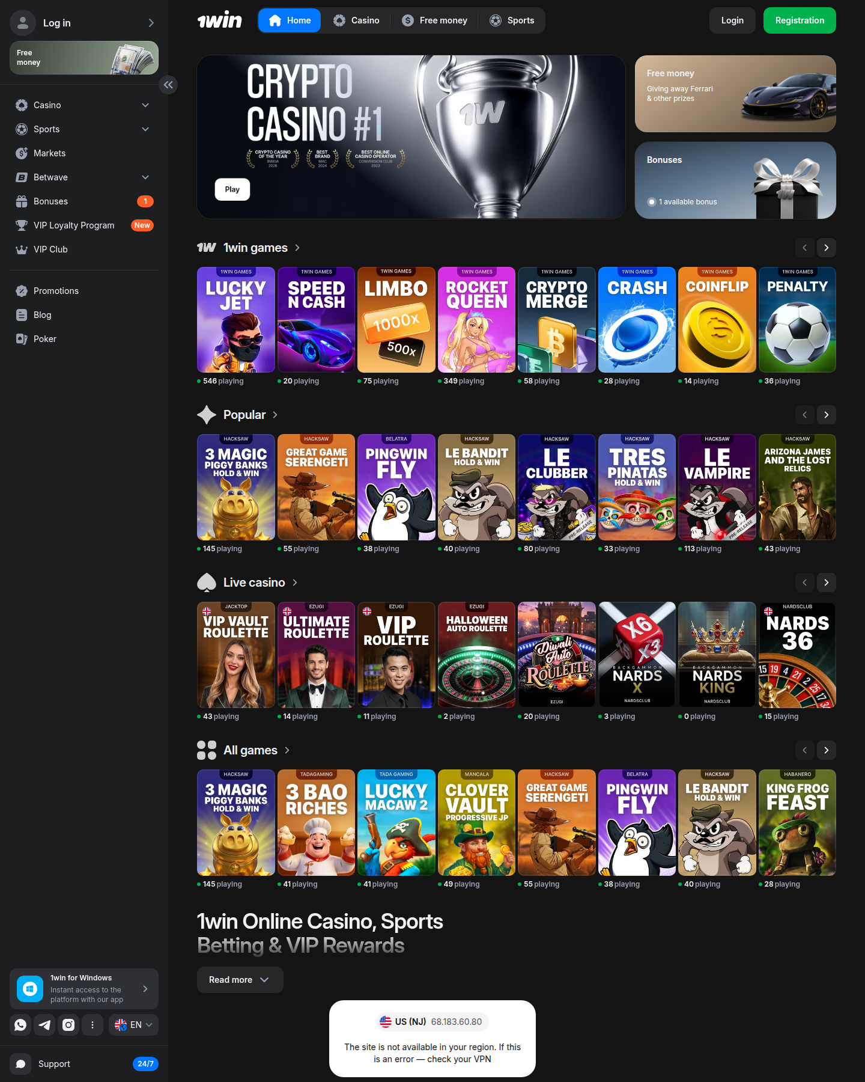The height and width of the screenshot is (1082, 865).
Task: Open the Popular section heading link
Action: click(x=238, y=415)
